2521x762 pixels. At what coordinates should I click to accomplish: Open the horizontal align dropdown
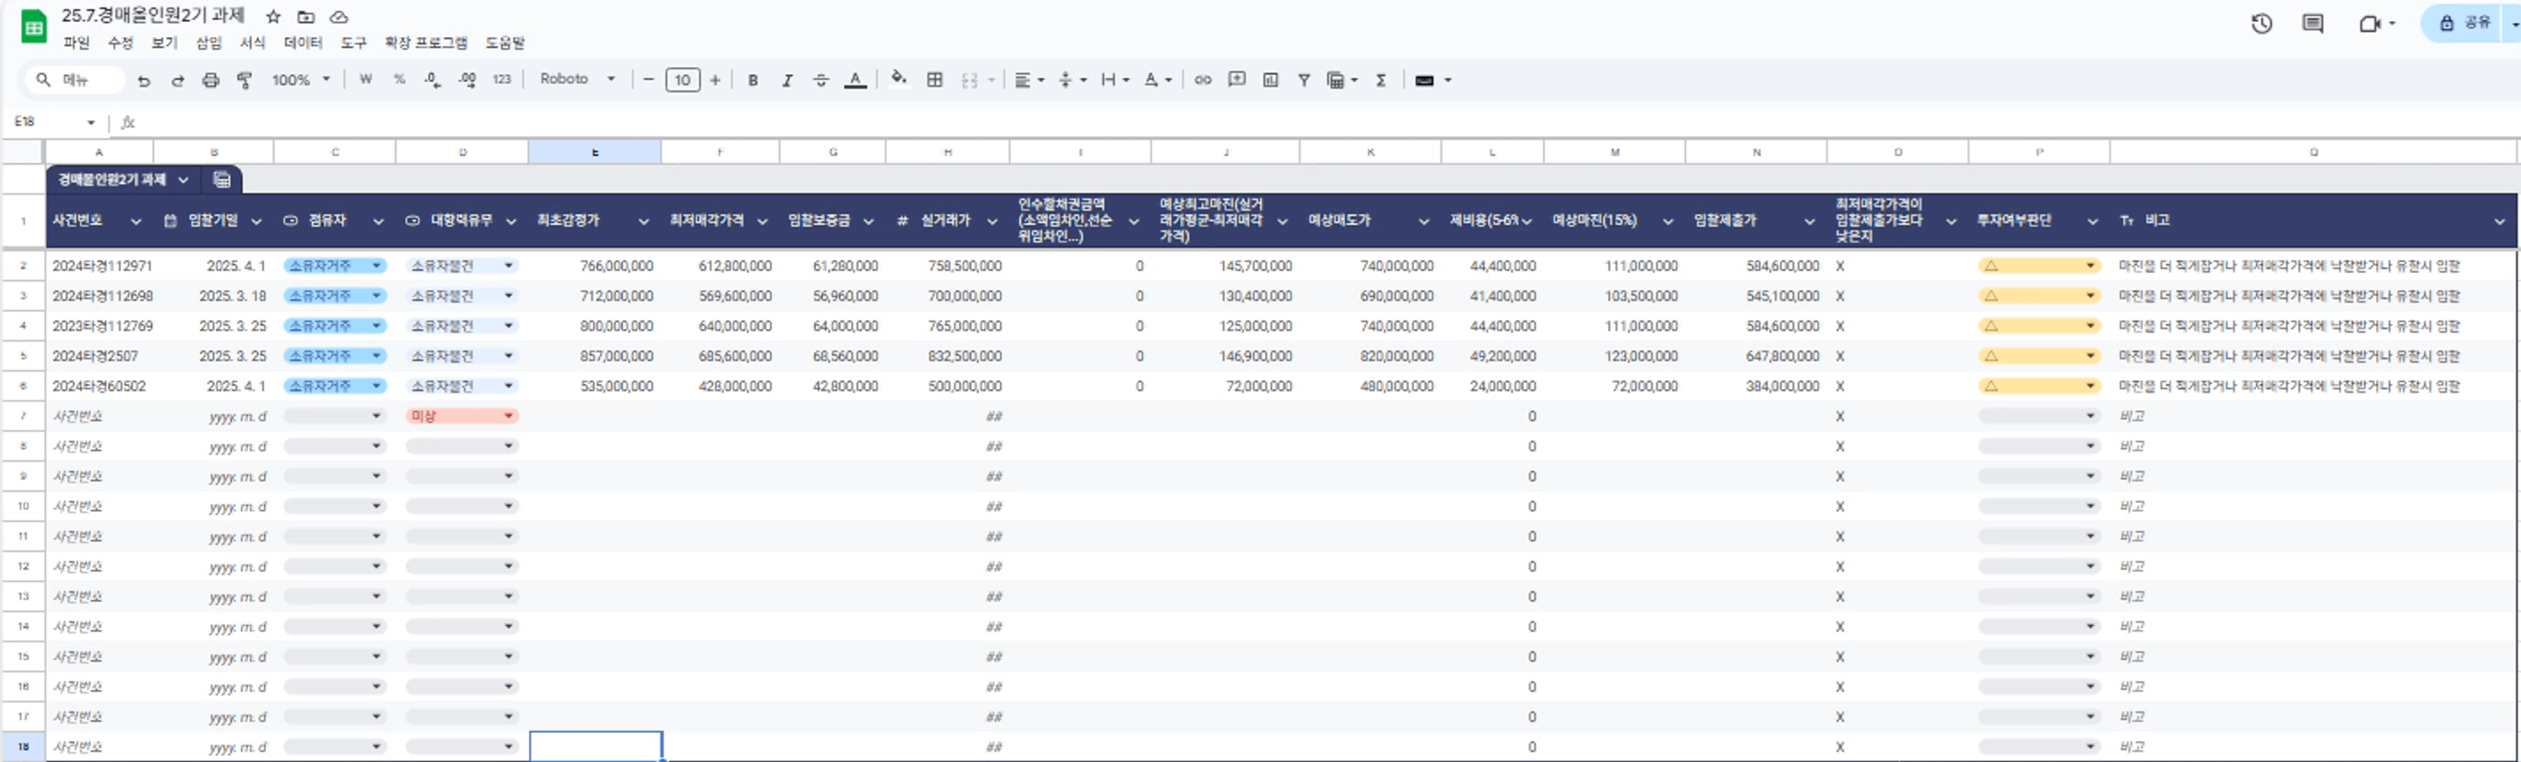pyautogui.click(x=1029, y=80)
